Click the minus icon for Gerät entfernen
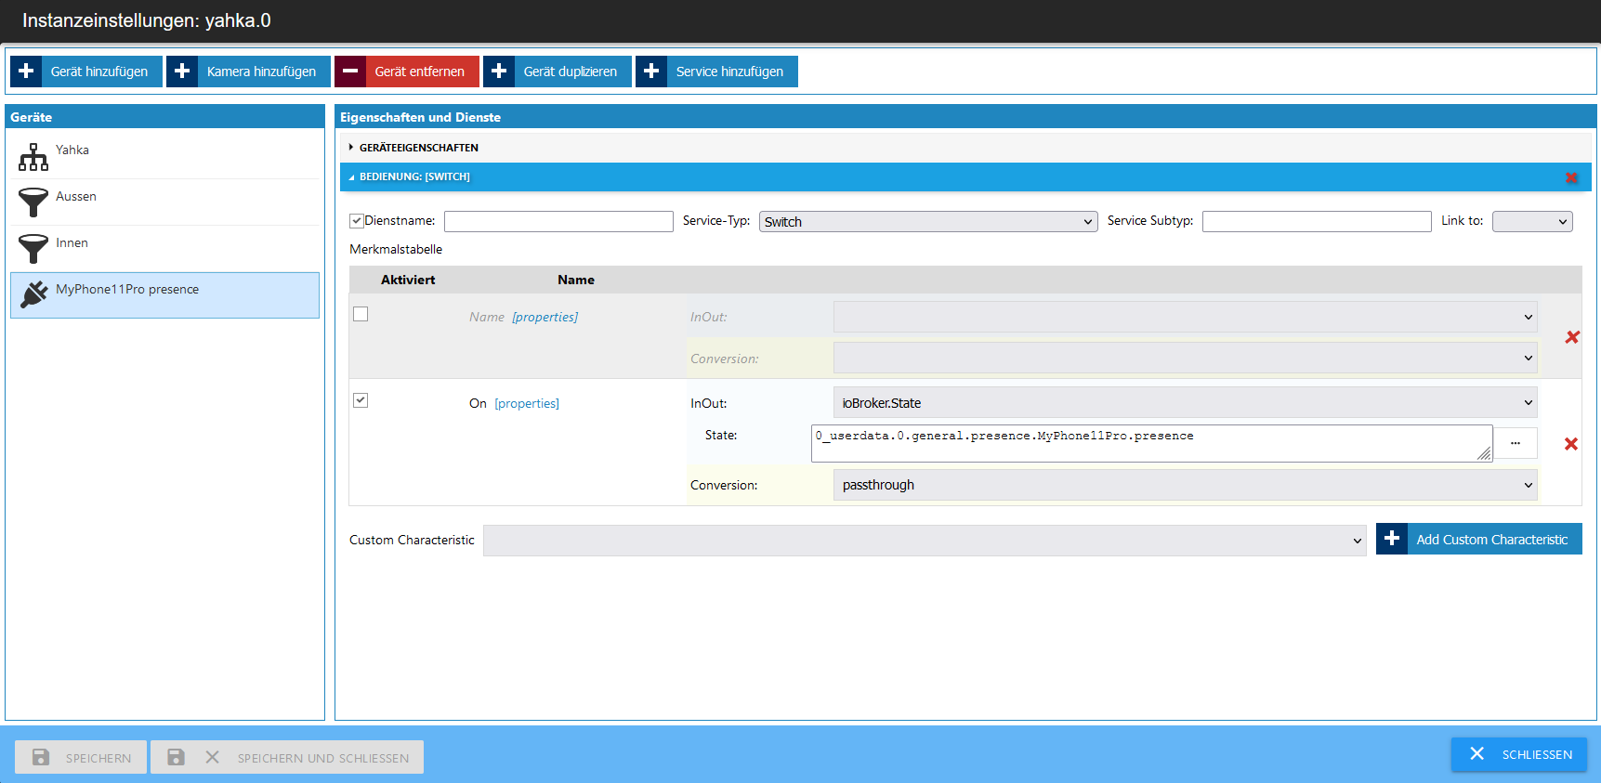The image size is (1601, 783). pos(350,72)
